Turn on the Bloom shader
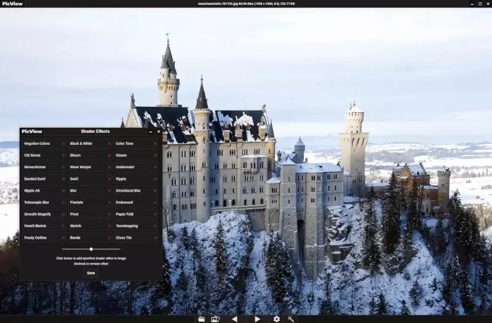 (90, 155)
